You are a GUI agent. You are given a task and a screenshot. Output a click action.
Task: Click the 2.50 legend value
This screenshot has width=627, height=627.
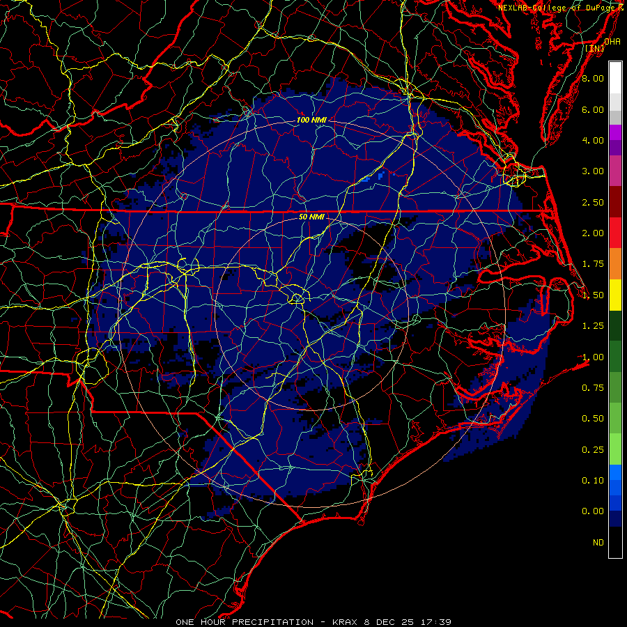click(593, 202)
